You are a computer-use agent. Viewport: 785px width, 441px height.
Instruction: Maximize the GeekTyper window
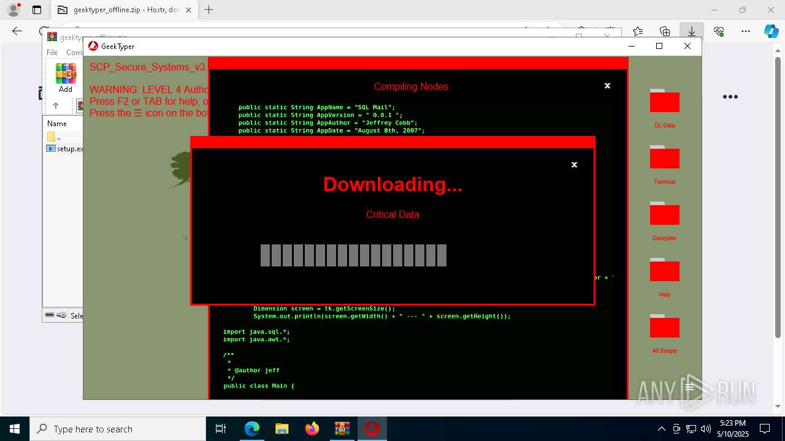point(659,46)
